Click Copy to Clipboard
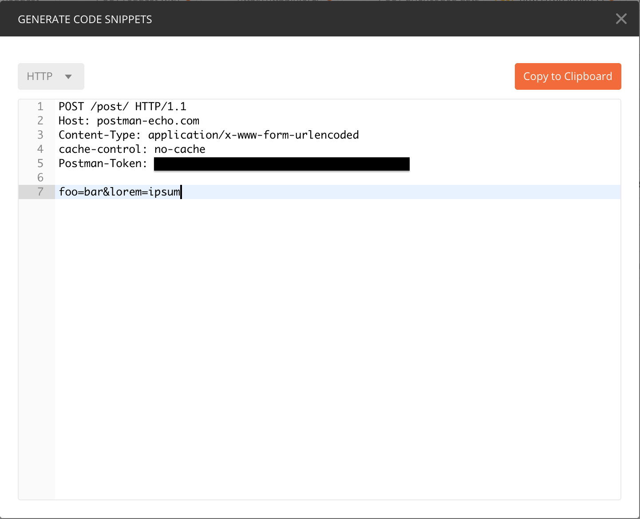 pos(568,76)
